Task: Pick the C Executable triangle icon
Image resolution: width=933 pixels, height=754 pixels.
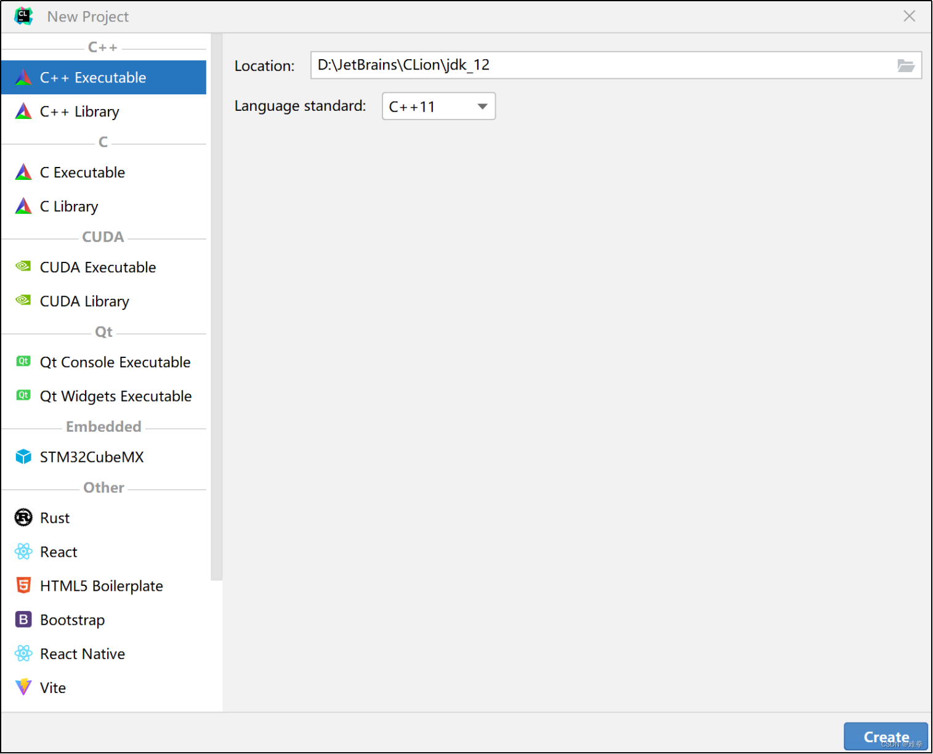Action: (23, 172)
